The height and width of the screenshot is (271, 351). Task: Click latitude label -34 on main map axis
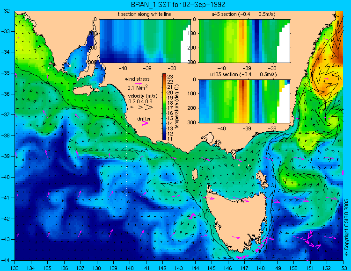5,52
